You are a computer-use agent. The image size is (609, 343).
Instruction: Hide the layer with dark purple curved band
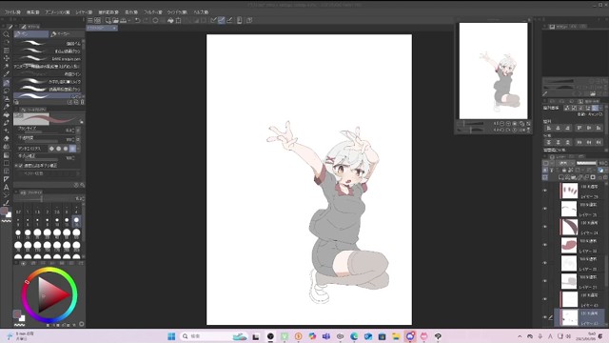pos(544,227)
